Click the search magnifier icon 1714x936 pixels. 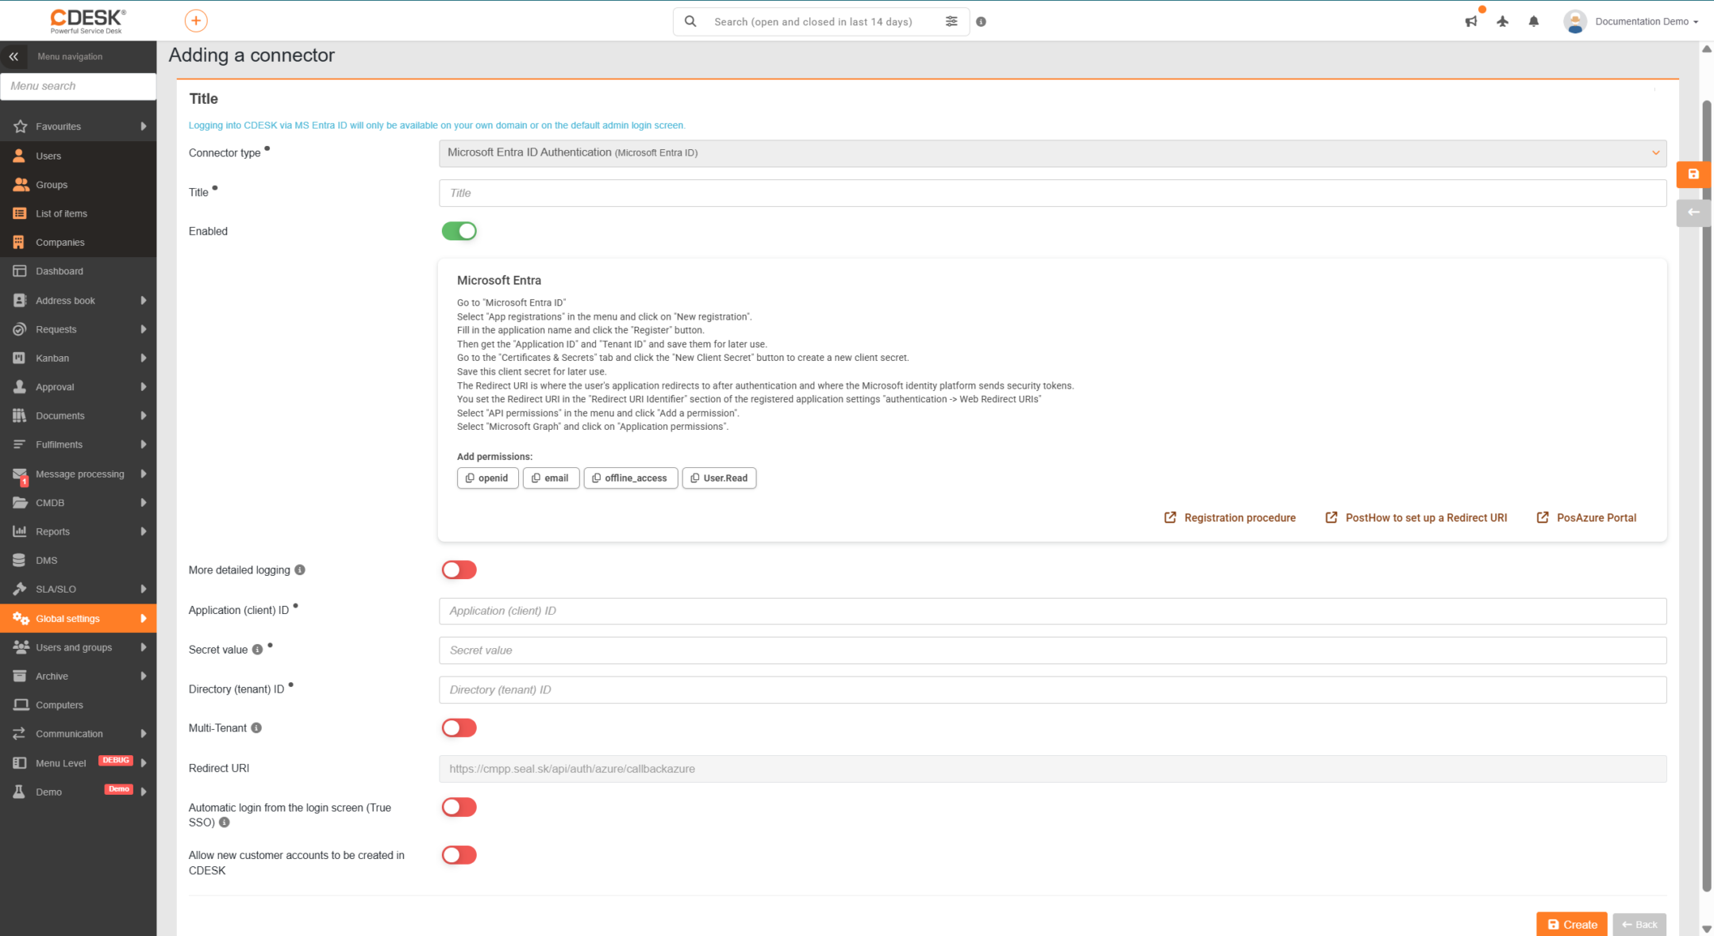pos(690,21)
